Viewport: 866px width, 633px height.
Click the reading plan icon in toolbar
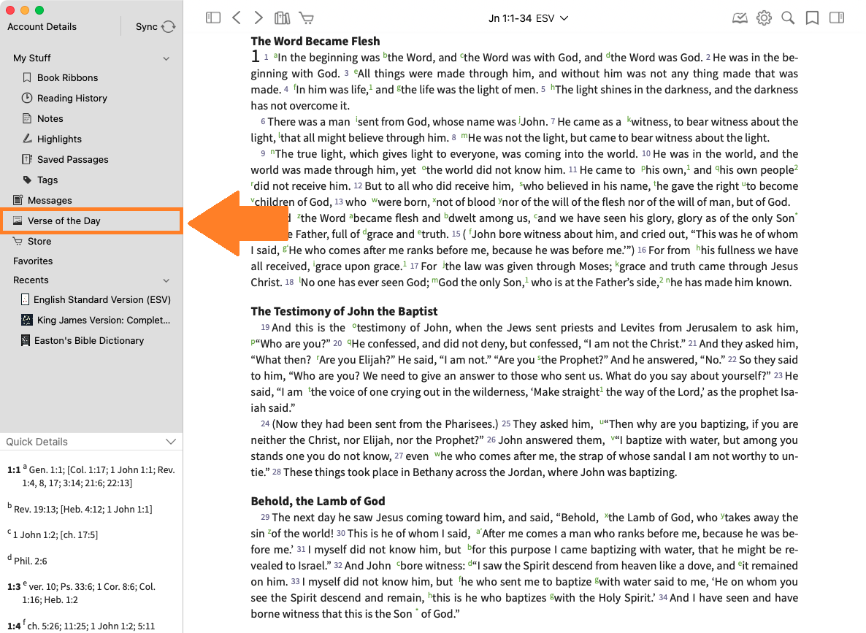pyautogui.click(x=740, y=18)
